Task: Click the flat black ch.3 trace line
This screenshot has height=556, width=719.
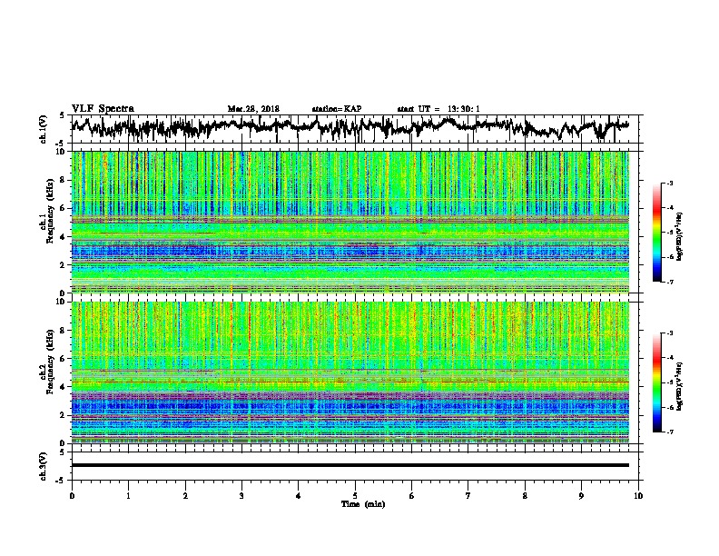Action: coord(350,465)
